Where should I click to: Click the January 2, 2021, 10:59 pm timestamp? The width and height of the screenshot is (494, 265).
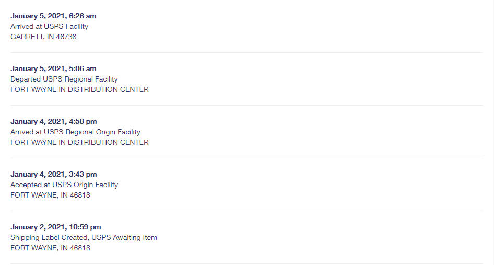point(56,227)
